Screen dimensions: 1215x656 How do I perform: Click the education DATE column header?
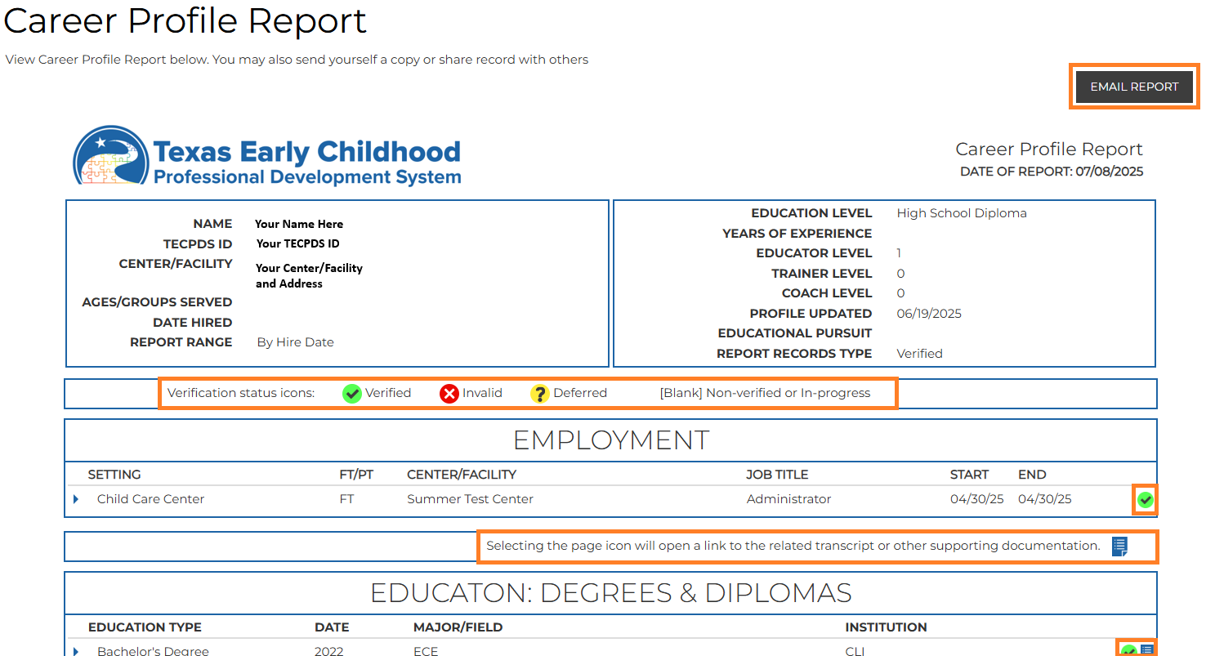pos(332,627)
